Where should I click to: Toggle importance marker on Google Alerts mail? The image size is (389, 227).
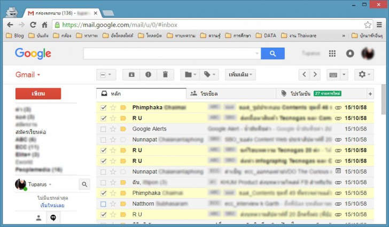point(123,129)
